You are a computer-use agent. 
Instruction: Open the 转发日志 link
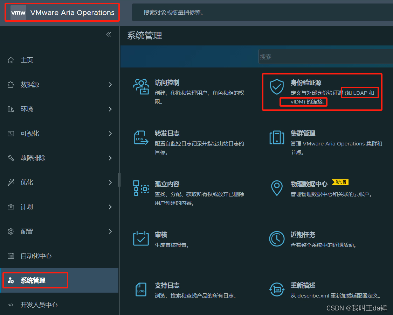[167, 133]
